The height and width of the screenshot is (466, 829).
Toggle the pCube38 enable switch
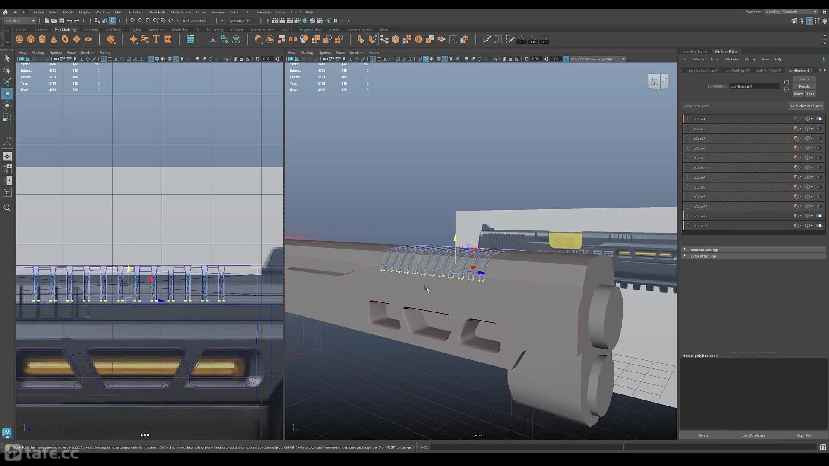click(x=819, y=226)
